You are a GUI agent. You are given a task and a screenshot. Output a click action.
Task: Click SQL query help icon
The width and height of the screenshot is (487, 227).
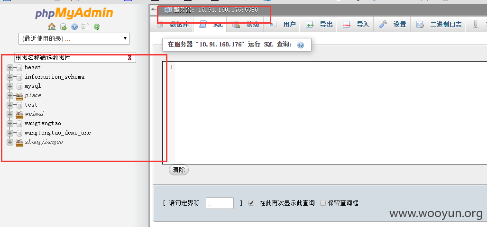tap(300, 45)
